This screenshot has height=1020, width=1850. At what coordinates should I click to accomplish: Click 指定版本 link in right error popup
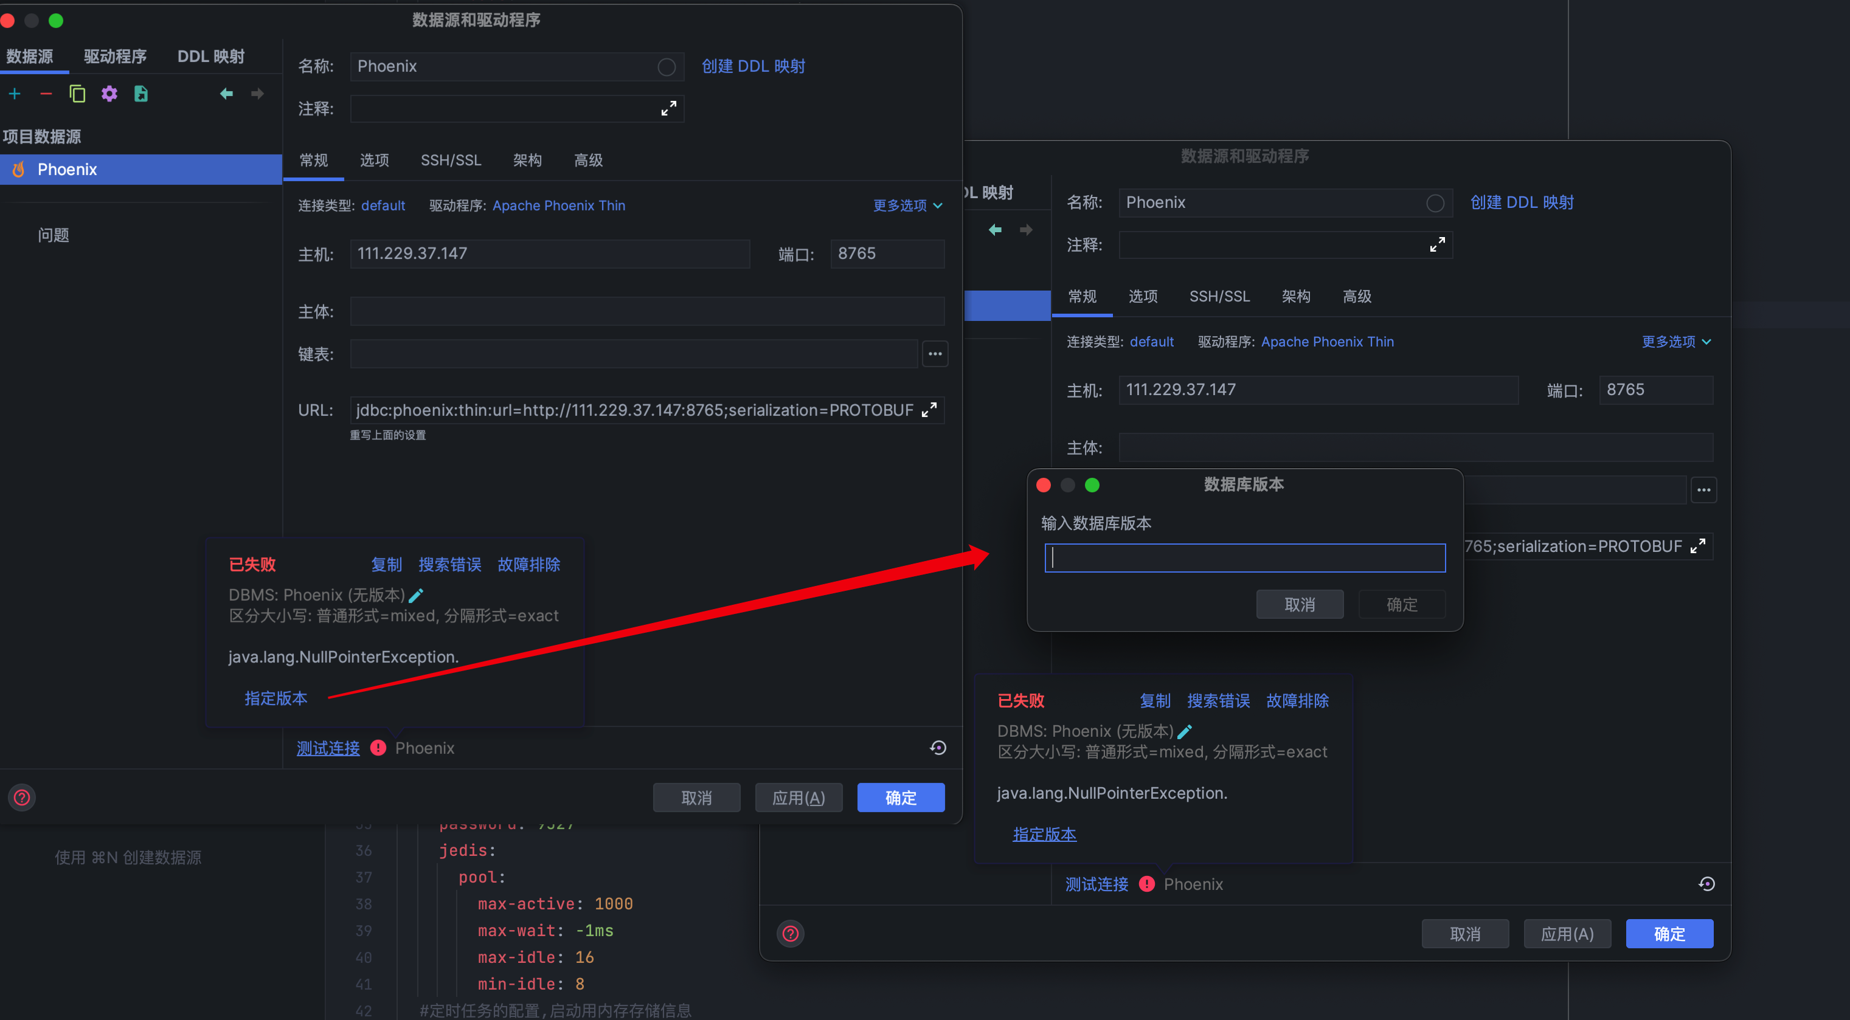1044,835
